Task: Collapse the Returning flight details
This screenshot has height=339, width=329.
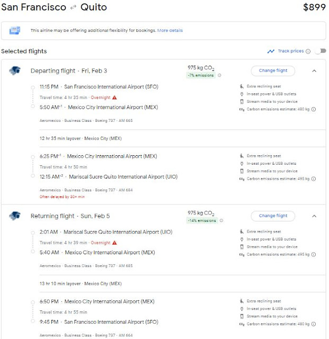Action: click(313, 216)
